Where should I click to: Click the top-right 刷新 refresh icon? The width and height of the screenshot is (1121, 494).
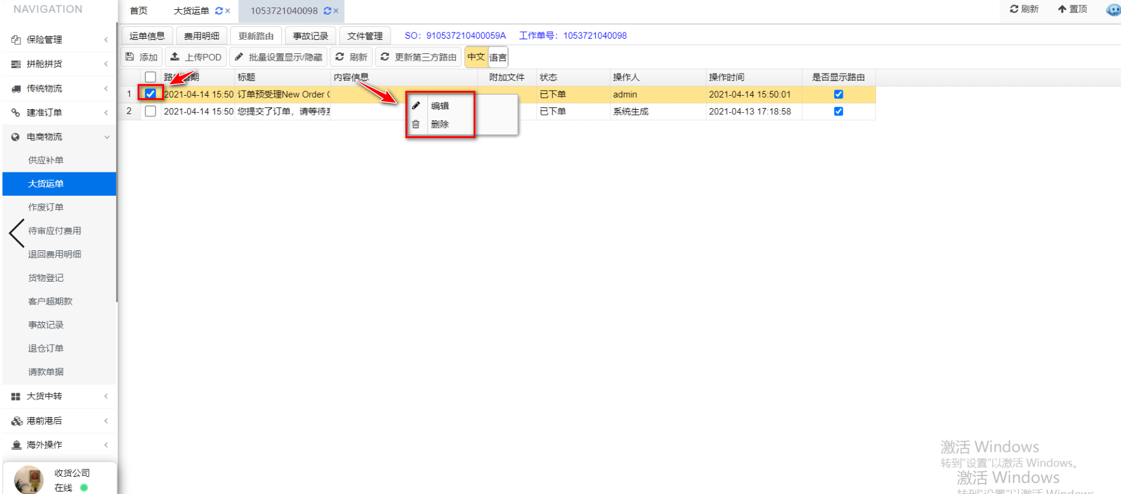coord(1014,9)
